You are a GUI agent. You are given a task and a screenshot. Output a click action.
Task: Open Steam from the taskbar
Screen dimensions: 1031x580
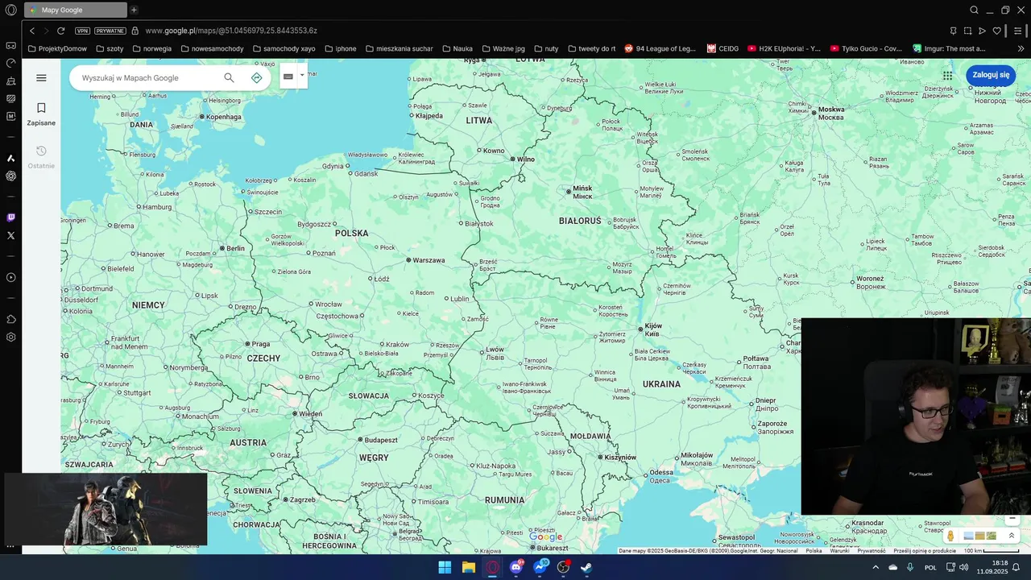pyautogui.click(x=586, y=567)
